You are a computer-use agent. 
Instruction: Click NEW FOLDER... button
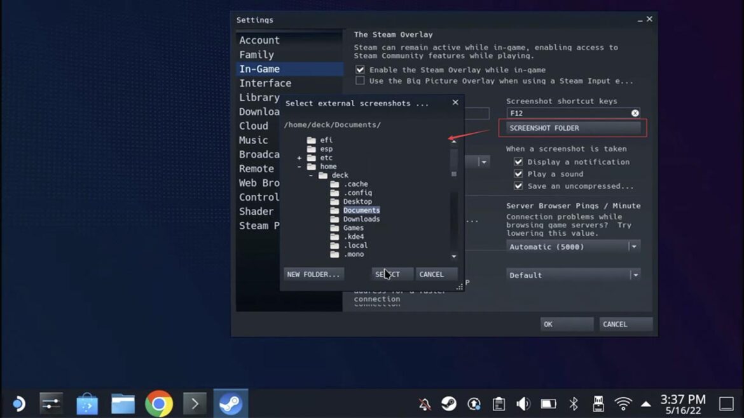(313, 274)
